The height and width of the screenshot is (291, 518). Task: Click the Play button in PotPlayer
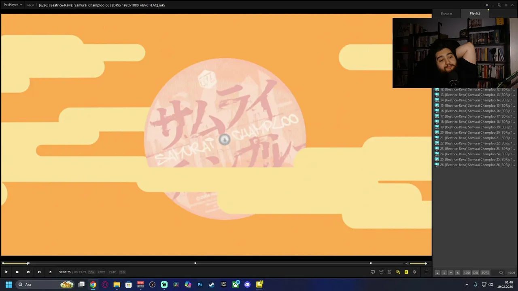[x=6, y=272]
